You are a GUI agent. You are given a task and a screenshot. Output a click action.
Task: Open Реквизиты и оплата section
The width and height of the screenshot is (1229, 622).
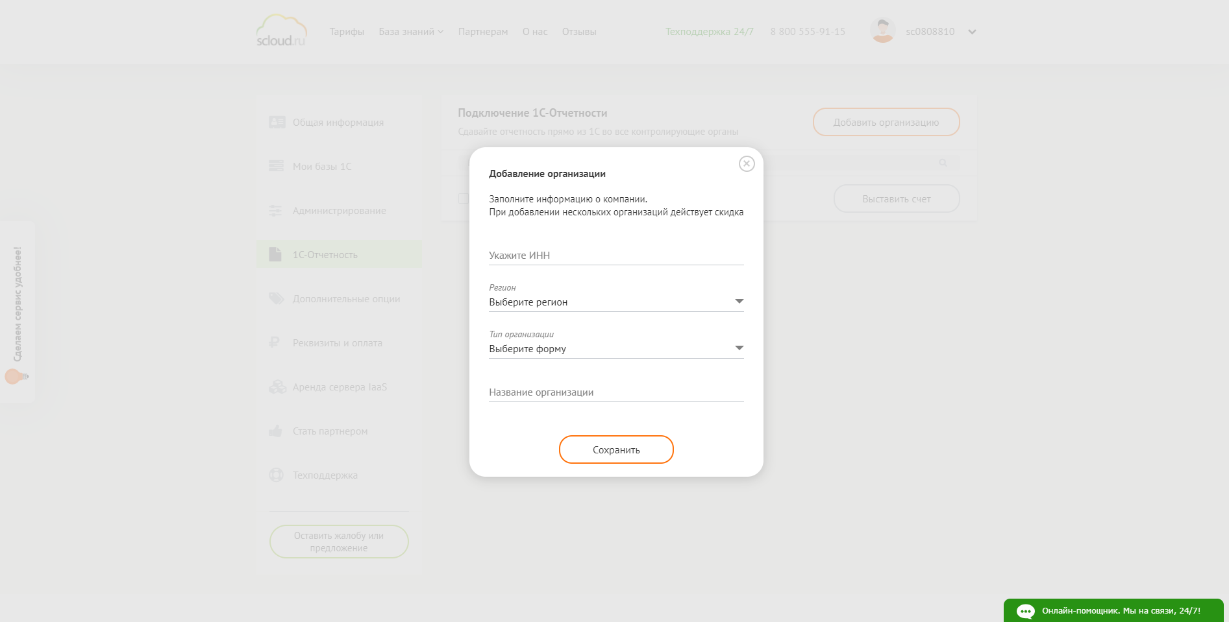click(338, 343)
